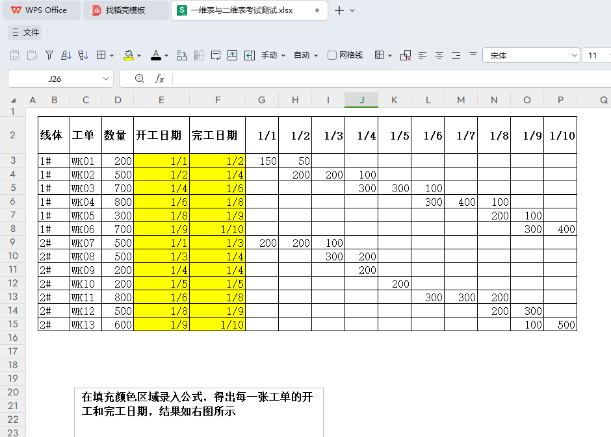Click the quantity 600 cell for WK13
611x437 pixels.
pos(118,324)
